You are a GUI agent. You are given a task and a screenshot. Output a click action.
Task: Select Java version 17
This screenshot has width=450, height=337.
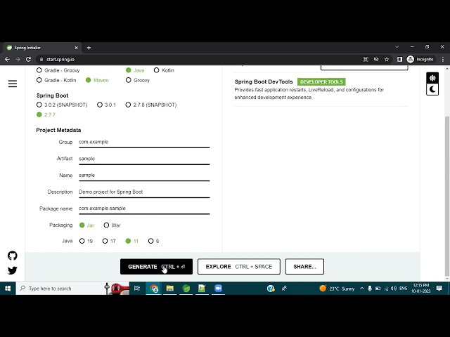(x=109, y=241)
